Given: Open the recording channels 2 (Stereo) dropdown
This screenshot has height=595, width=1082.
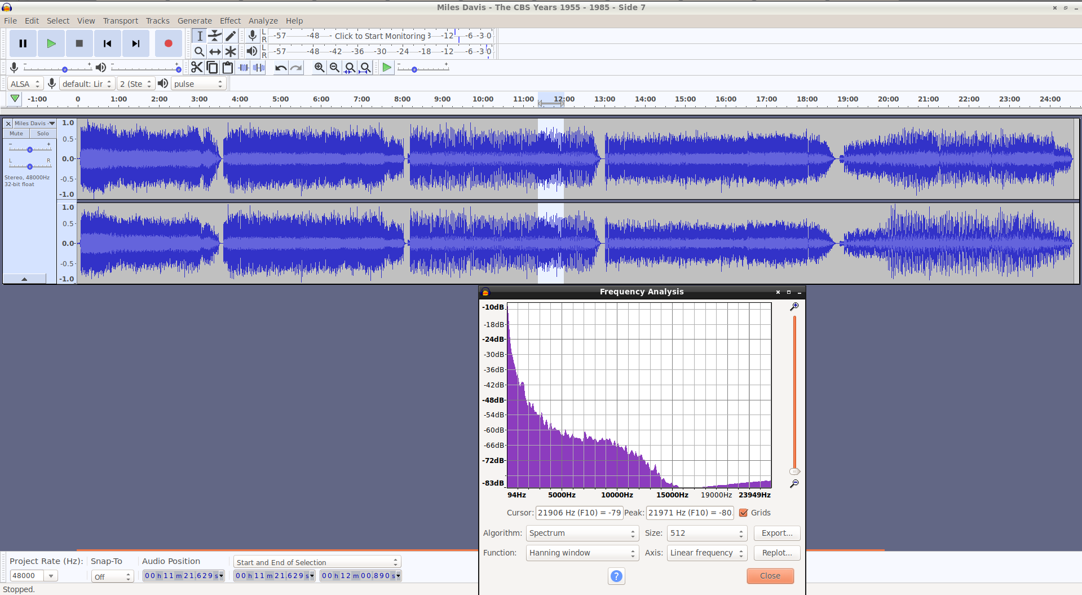Looking at the screenshot, I should click(x=135, y=83).
